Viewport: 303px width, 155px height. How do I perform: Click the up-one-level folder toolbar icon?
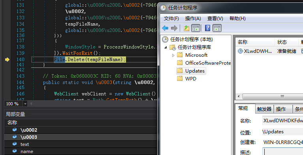point(186,28)
